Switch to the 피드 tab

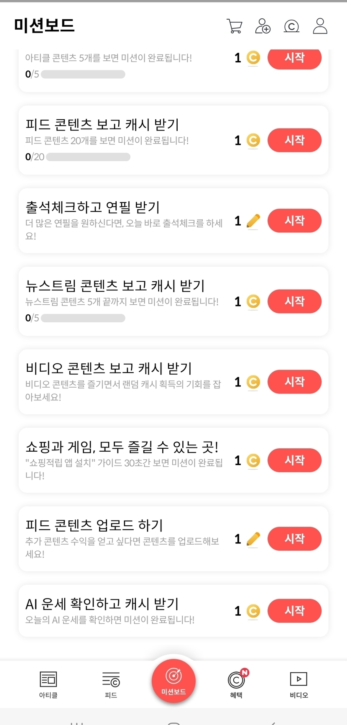[111, 684]
